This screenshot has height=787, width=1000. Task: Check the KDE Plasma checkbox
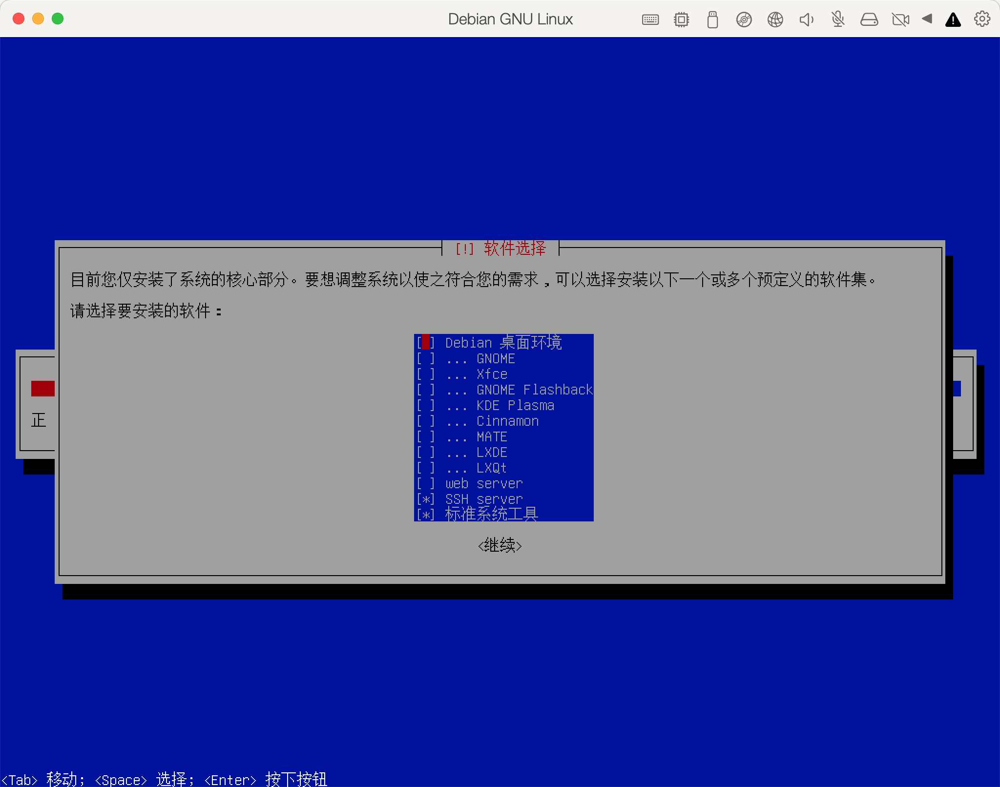(426, 405)
